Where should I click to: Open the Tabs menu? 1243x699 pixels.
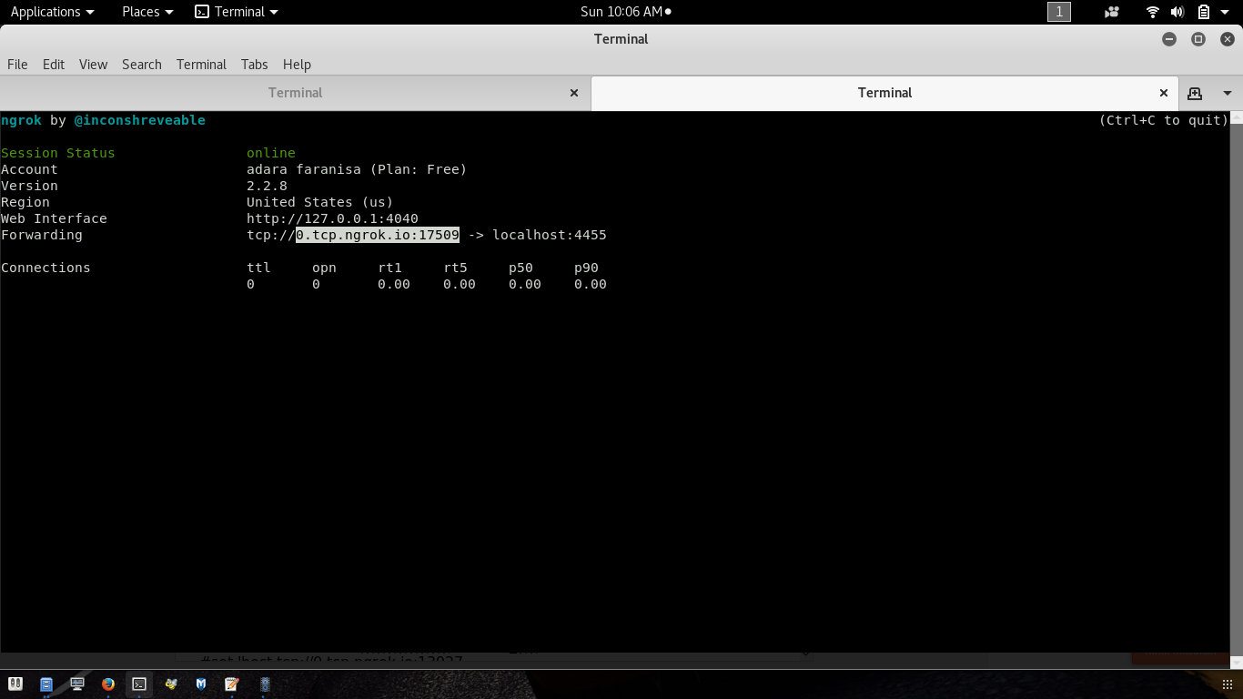254,64
